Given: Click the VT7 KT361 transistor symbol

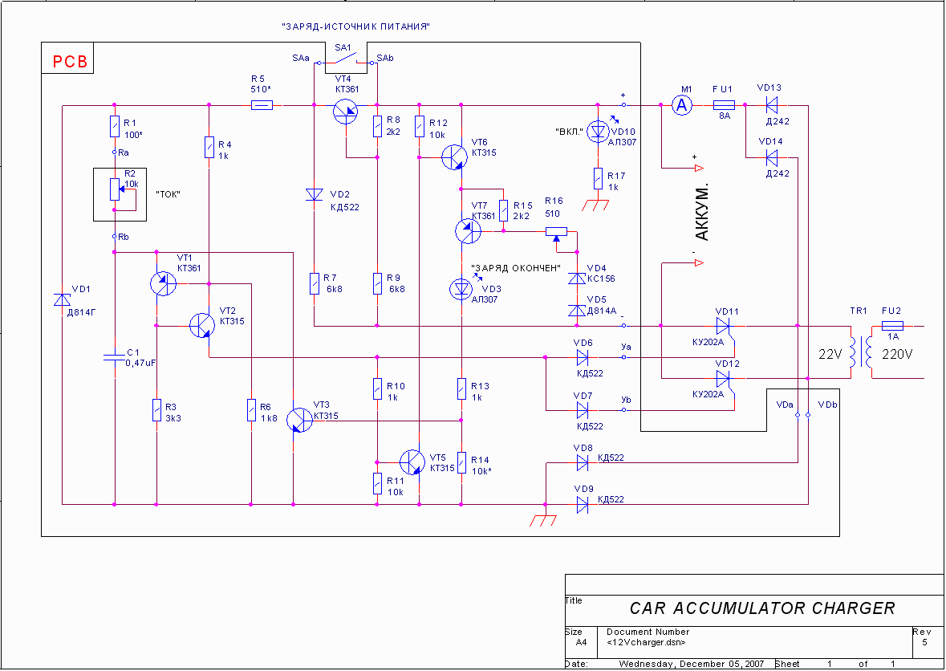Looking at the screenshot, I should 467,230.
